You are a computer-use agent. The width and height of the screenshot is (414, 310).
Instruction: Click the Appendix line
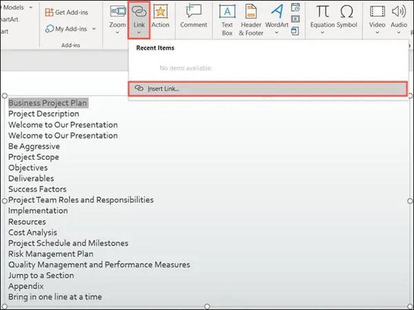pos(26,287)
